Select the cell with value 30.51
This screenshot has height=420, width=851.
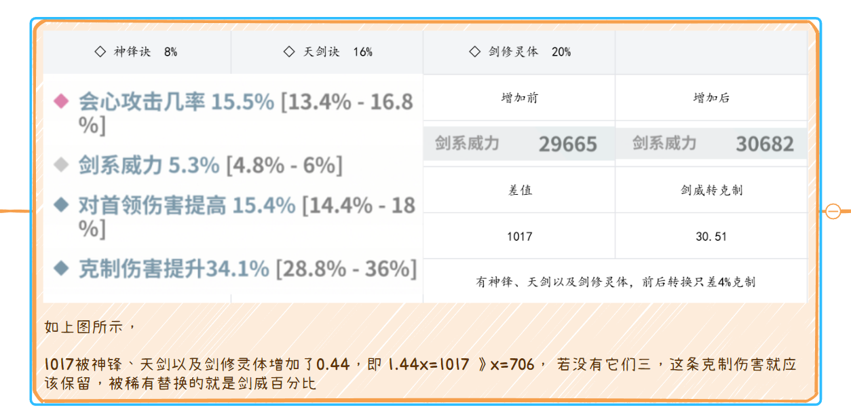pos(711,236)
